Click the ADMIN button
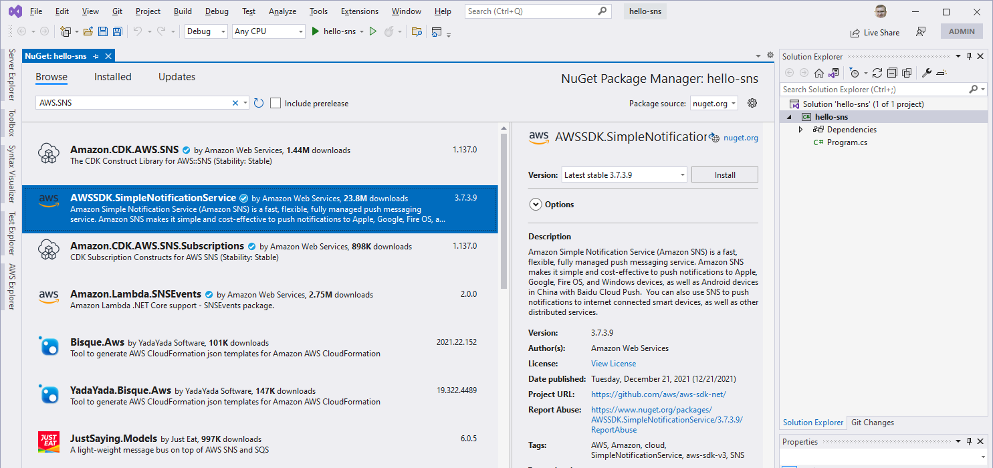The height and width of the screenshot is (468, 993). (962, 31)
